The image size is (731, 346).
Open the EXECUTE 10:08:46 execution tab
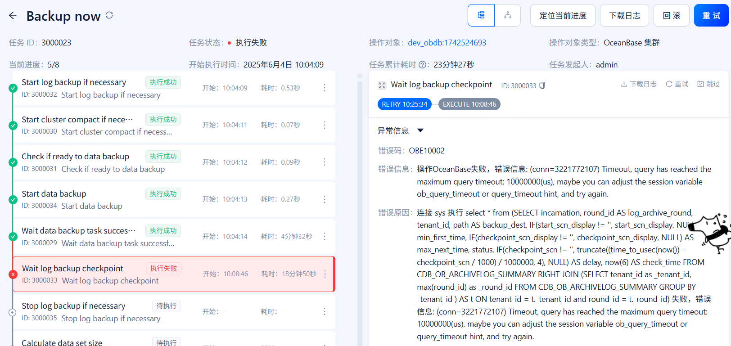point(469,104)
